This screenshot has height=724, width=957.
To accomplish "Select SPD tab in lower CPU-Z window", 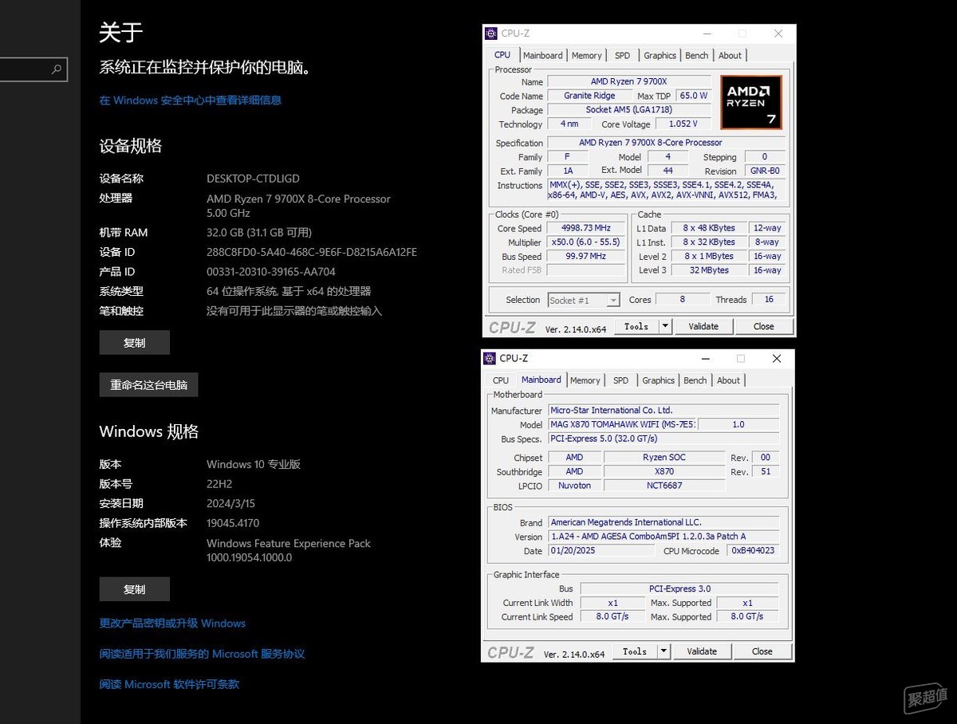I will click(x=620, y=380).
